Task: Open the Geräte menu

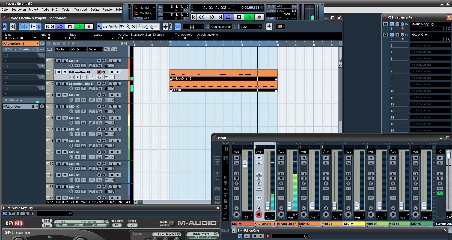Action: (95, 10)
